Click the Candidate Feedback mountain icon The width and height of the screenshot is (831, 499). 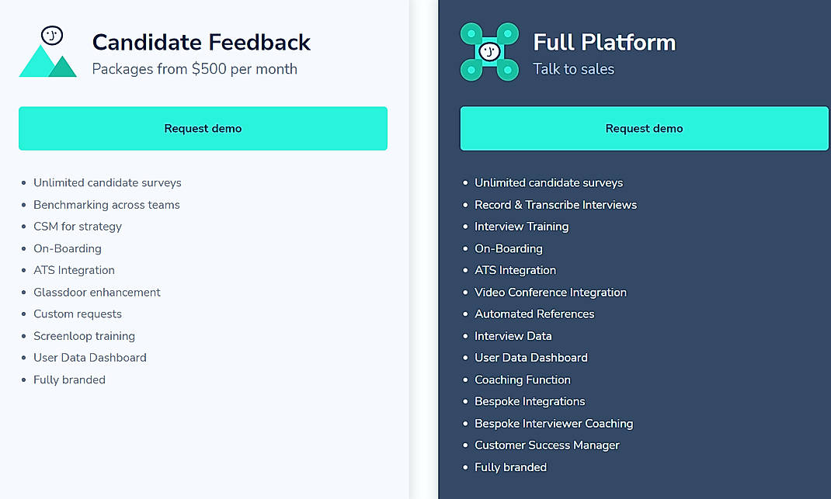coord(47,53)
